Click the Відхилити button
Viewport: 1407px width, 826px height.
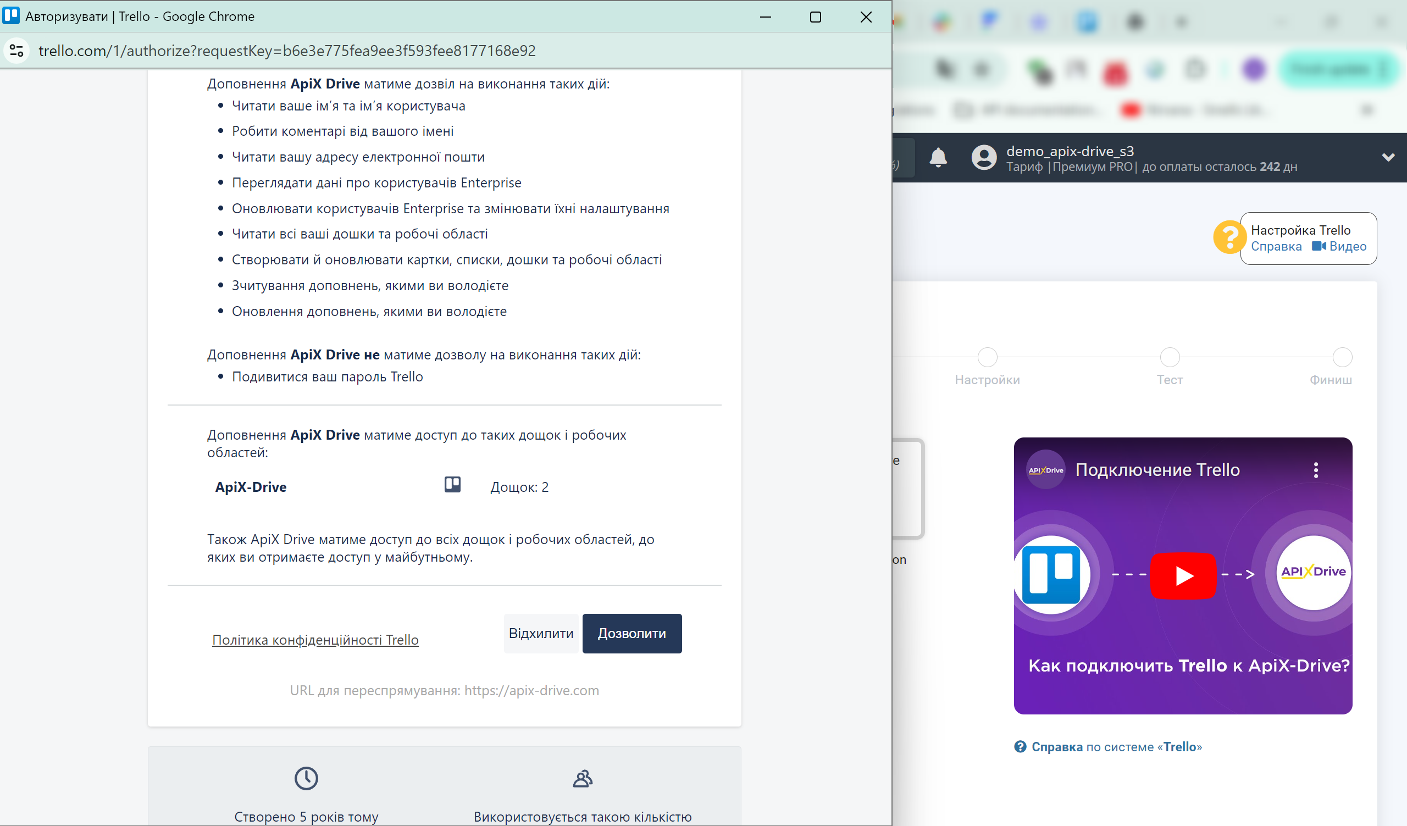click(541, 634)
